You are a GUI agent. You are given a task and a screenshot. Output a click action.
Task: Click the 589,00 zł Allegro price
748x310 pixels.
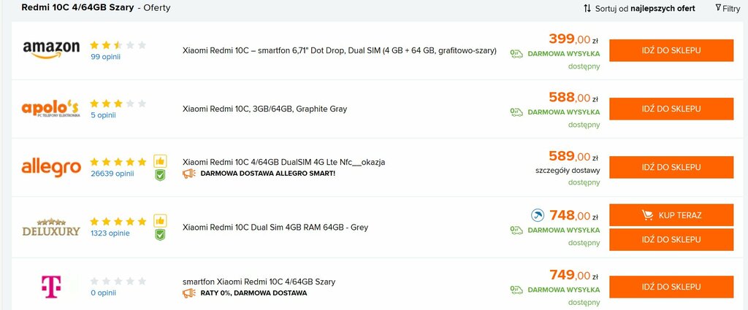coord(573,156)
